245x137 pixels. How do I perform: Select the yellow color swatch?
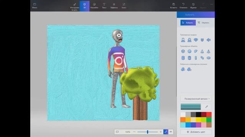(x=198, y=120)
